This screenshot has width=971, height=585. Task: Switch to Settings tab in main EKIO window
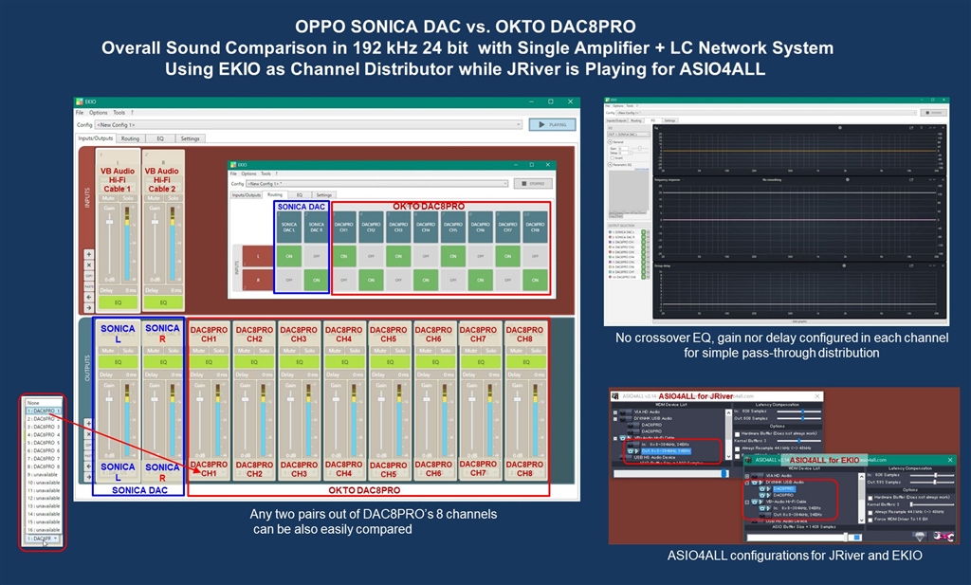(x=190, y=138)
